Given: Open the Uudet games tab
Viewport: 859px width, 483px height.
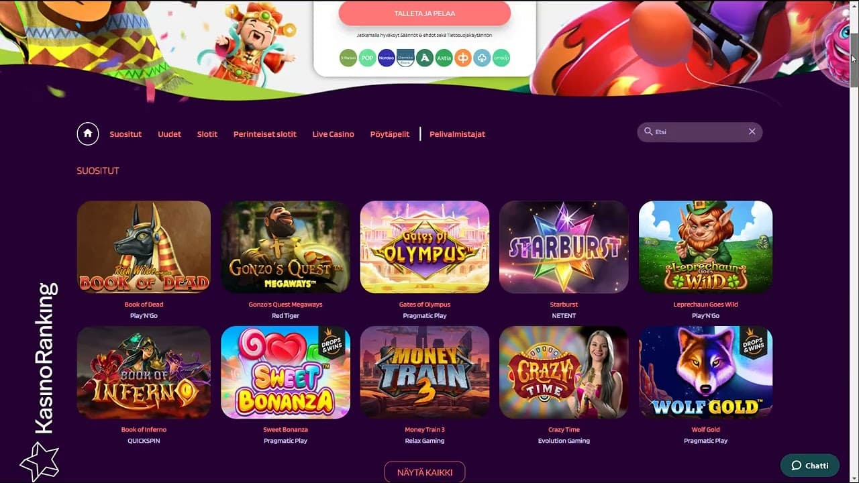Looking at the screenshot, I should point(169,134).
